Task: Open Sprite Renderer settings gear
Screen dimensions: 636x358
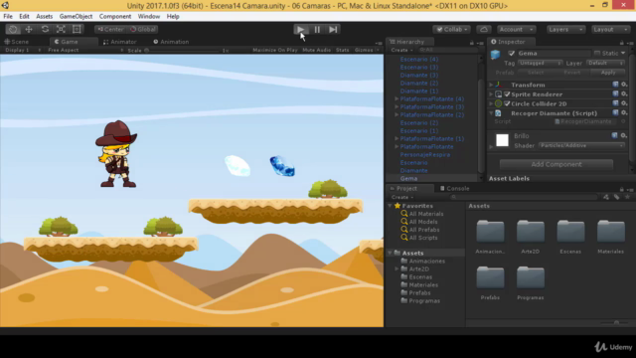Action: [x=624, y=93]
